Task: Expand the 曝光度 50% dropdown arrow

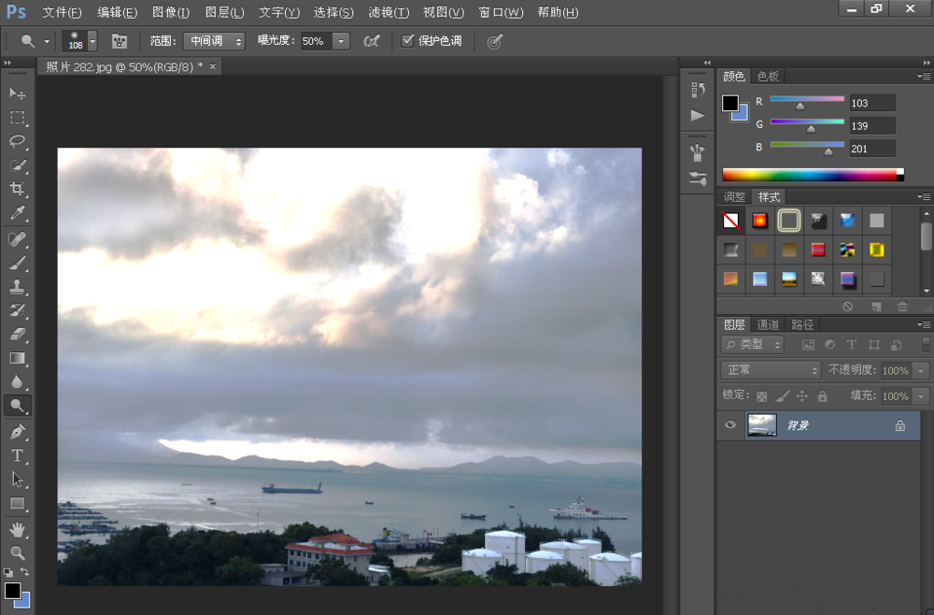Action: pyautogui.click(x=340, y=41)
